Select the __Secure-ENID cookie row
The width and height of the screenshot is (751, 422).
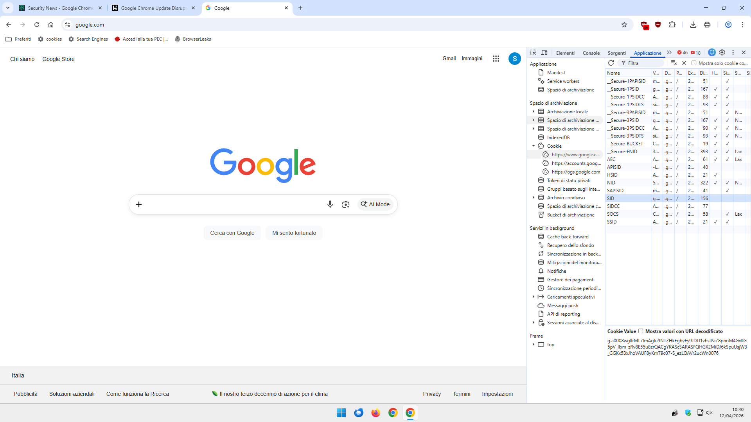[x=678, y=152]
